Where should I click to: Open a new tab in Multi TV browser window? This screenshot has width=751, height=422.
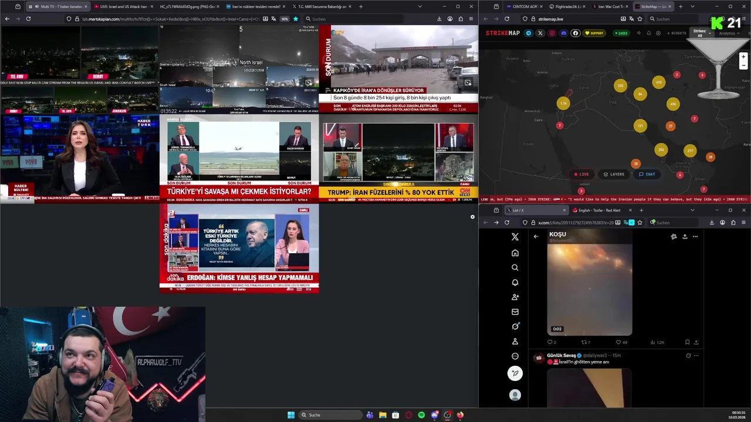pos(360,6)
